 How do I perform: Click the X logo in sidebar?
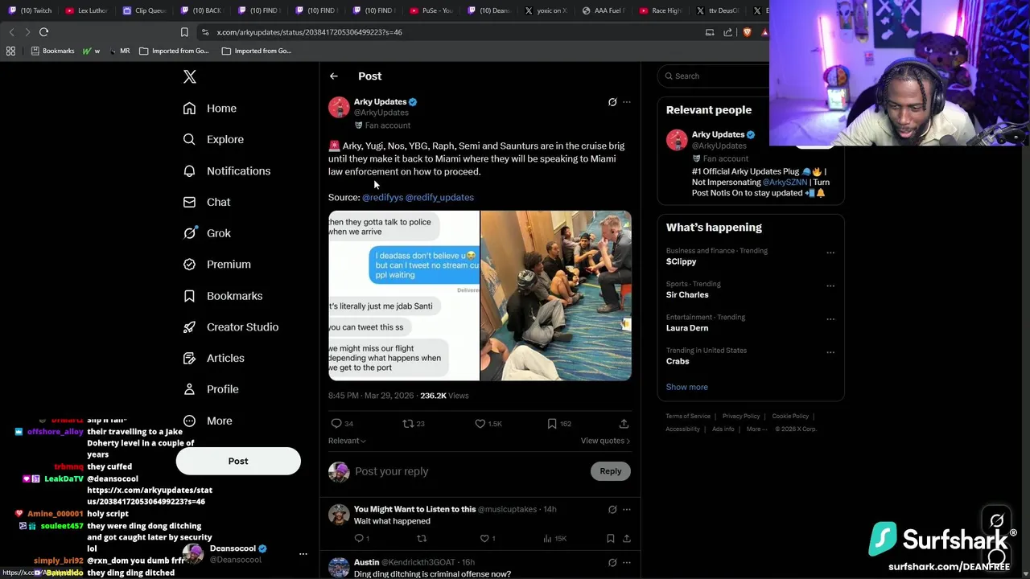click(190, 76)
